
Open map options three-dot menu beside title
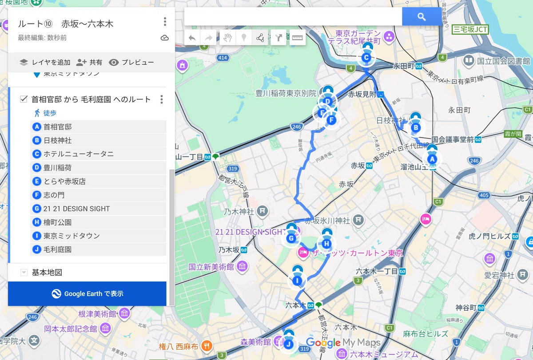coord(165,22)
